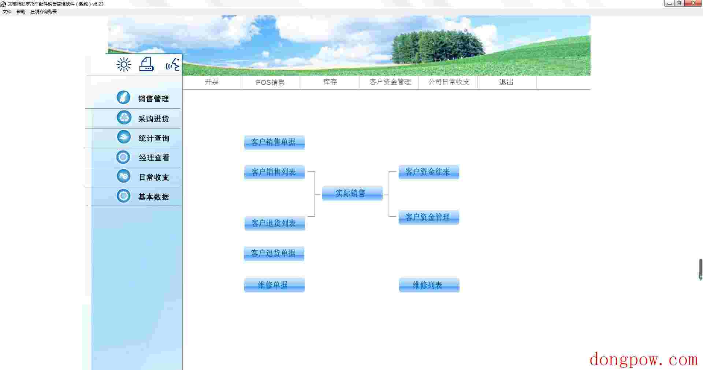Open the 文件 menu
This screenshot has height=370, width=703.
(x=7, y=12)
